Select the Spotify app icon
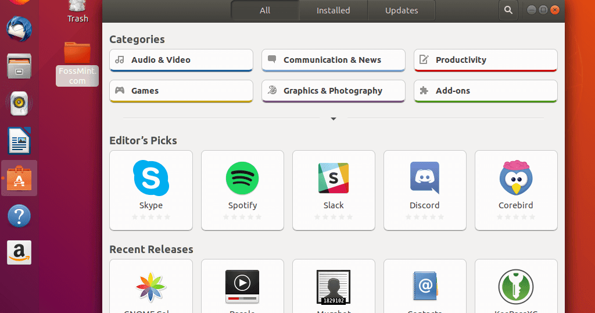The image size is (595, 313). [x=242, y=178]
